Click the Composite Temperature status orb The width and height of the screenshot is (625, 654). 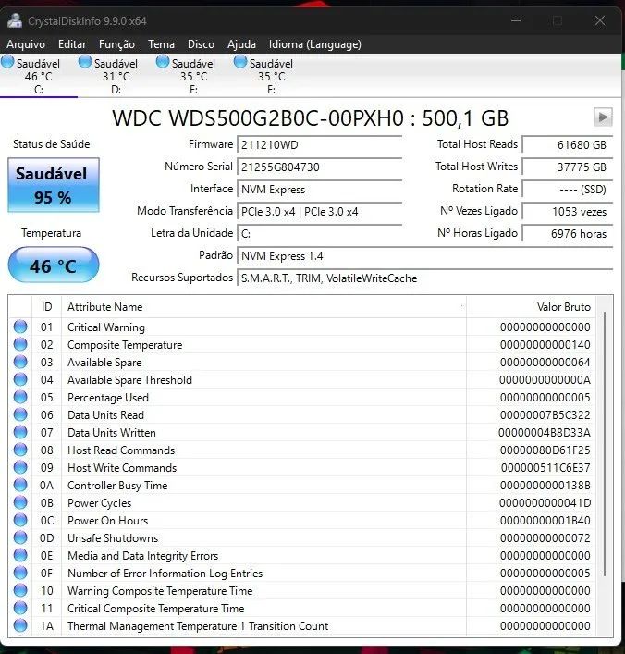point(20,344)
